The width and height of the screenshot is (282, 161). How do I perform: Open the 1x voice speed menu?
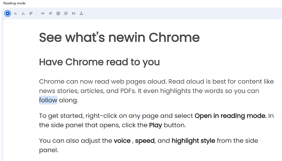(x=15, y=14)
